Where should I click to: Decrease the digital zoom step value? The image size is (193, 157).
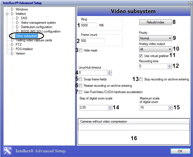pos(110,109)
